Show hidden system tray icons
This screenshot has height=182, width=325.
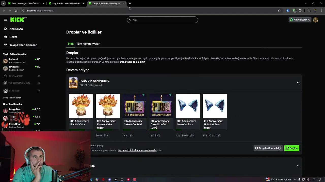(x=295, y=179)
